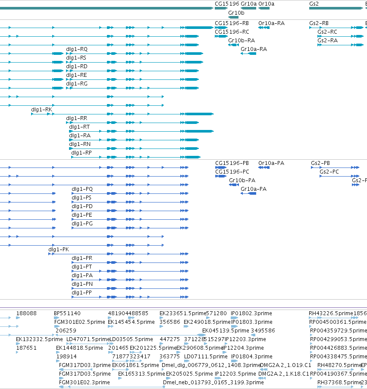This screenshot has width=367, height=389.
Task: Select protein dlg1-PE
Action: (82, 215)
